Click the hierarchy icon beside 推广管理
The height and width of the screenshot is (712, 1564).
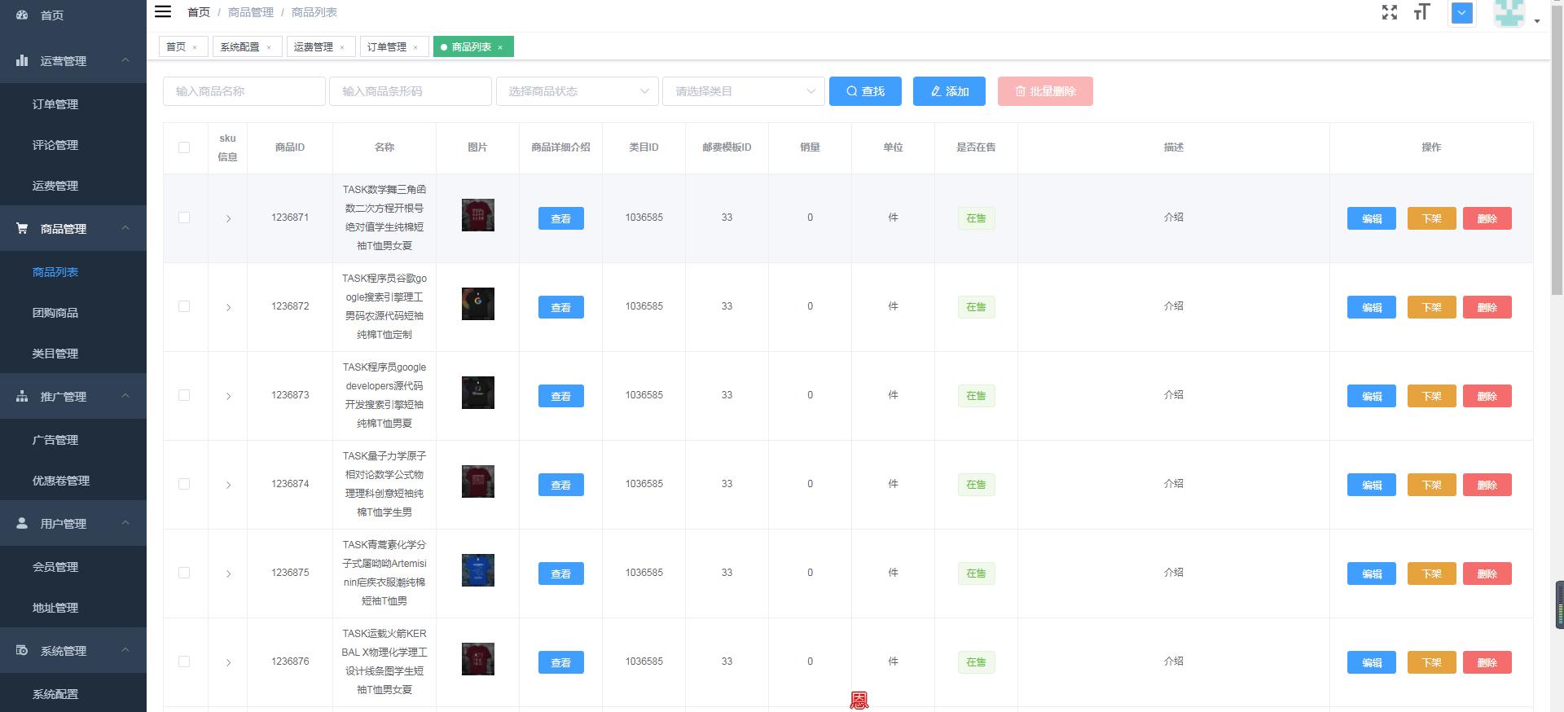(22, 396)
